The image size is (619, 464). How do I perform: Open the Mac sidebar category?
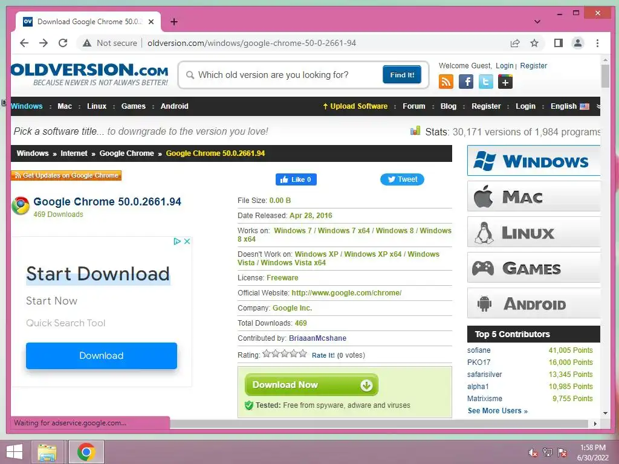tap(533, 196)
